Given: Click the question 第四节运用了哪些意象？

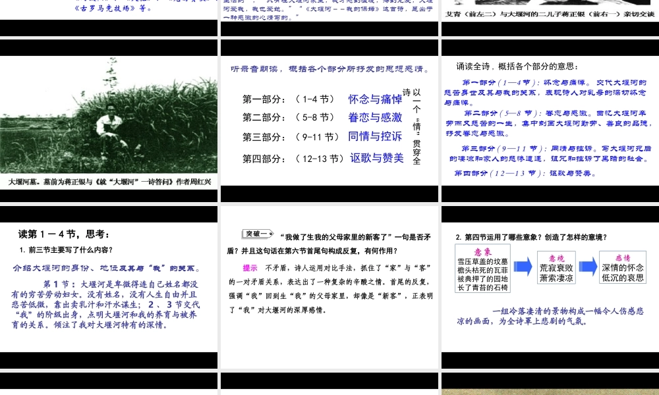Looking at the screenshot, I should coord(532,237).
